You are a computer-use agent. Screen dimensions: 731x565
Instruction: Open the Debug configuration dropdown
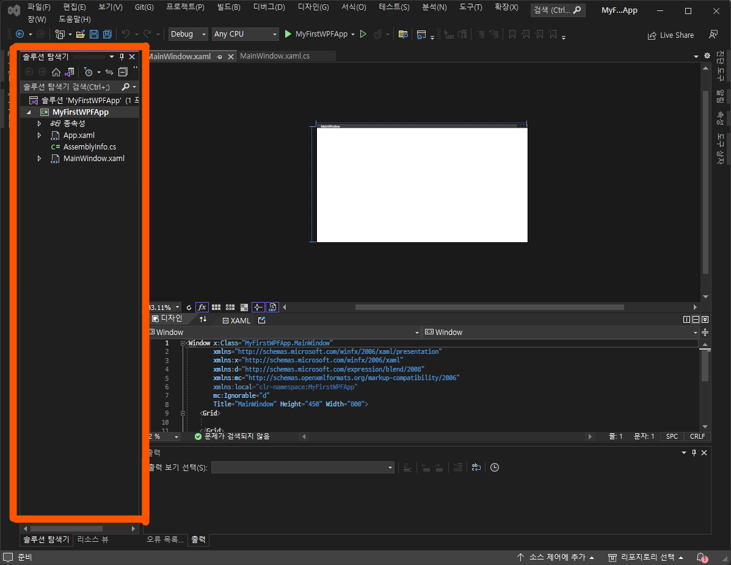tap(188, 34)
